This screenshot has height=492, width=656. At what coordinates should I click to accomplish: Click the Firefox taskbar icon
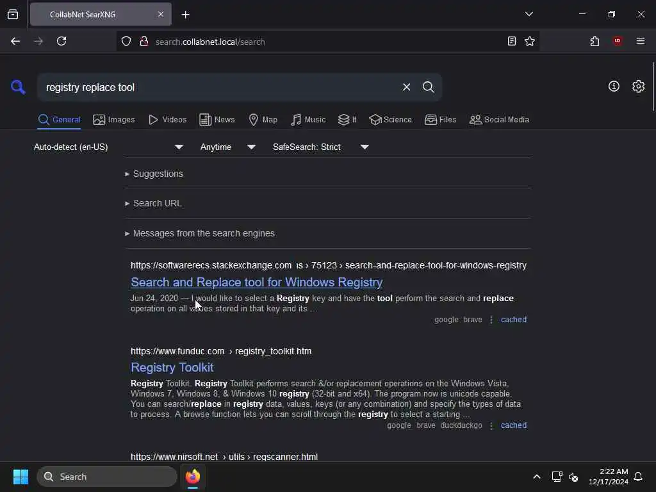pos(193,477)
